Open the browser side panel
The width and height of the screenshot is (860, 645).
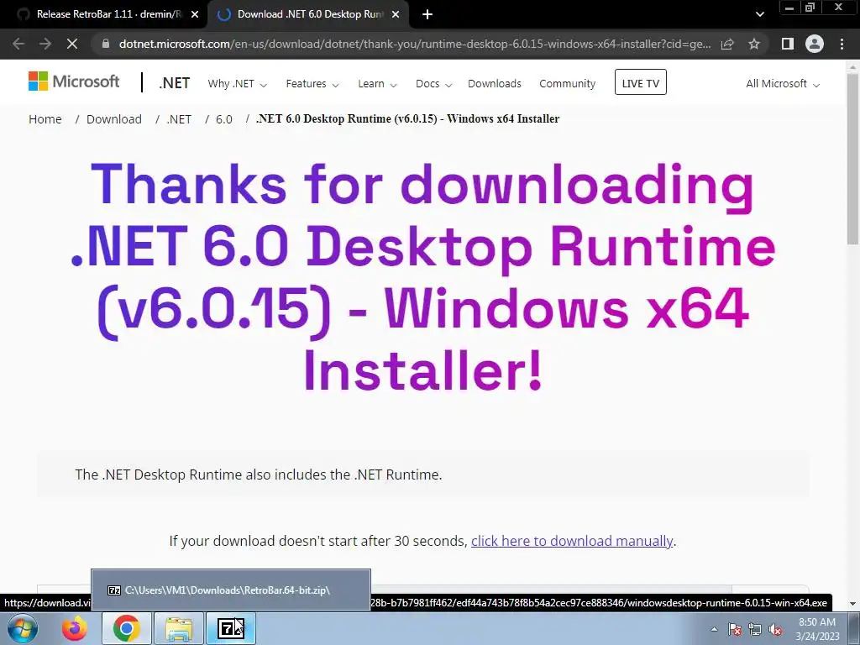click(788, 44)
